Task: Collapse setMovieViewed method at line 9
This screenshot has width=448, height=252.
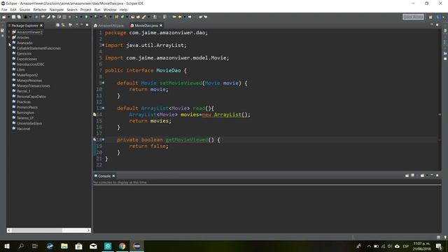Action: (x=103, y=83)
